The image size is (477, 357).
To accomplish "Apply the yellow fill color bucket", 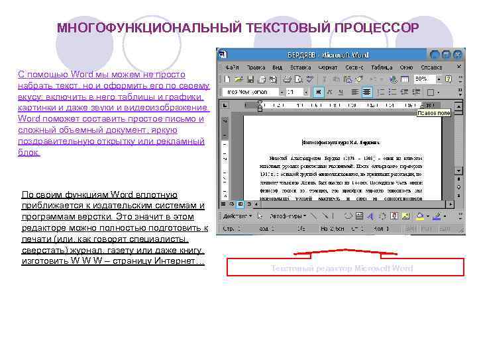I will [x=420, y=216].
